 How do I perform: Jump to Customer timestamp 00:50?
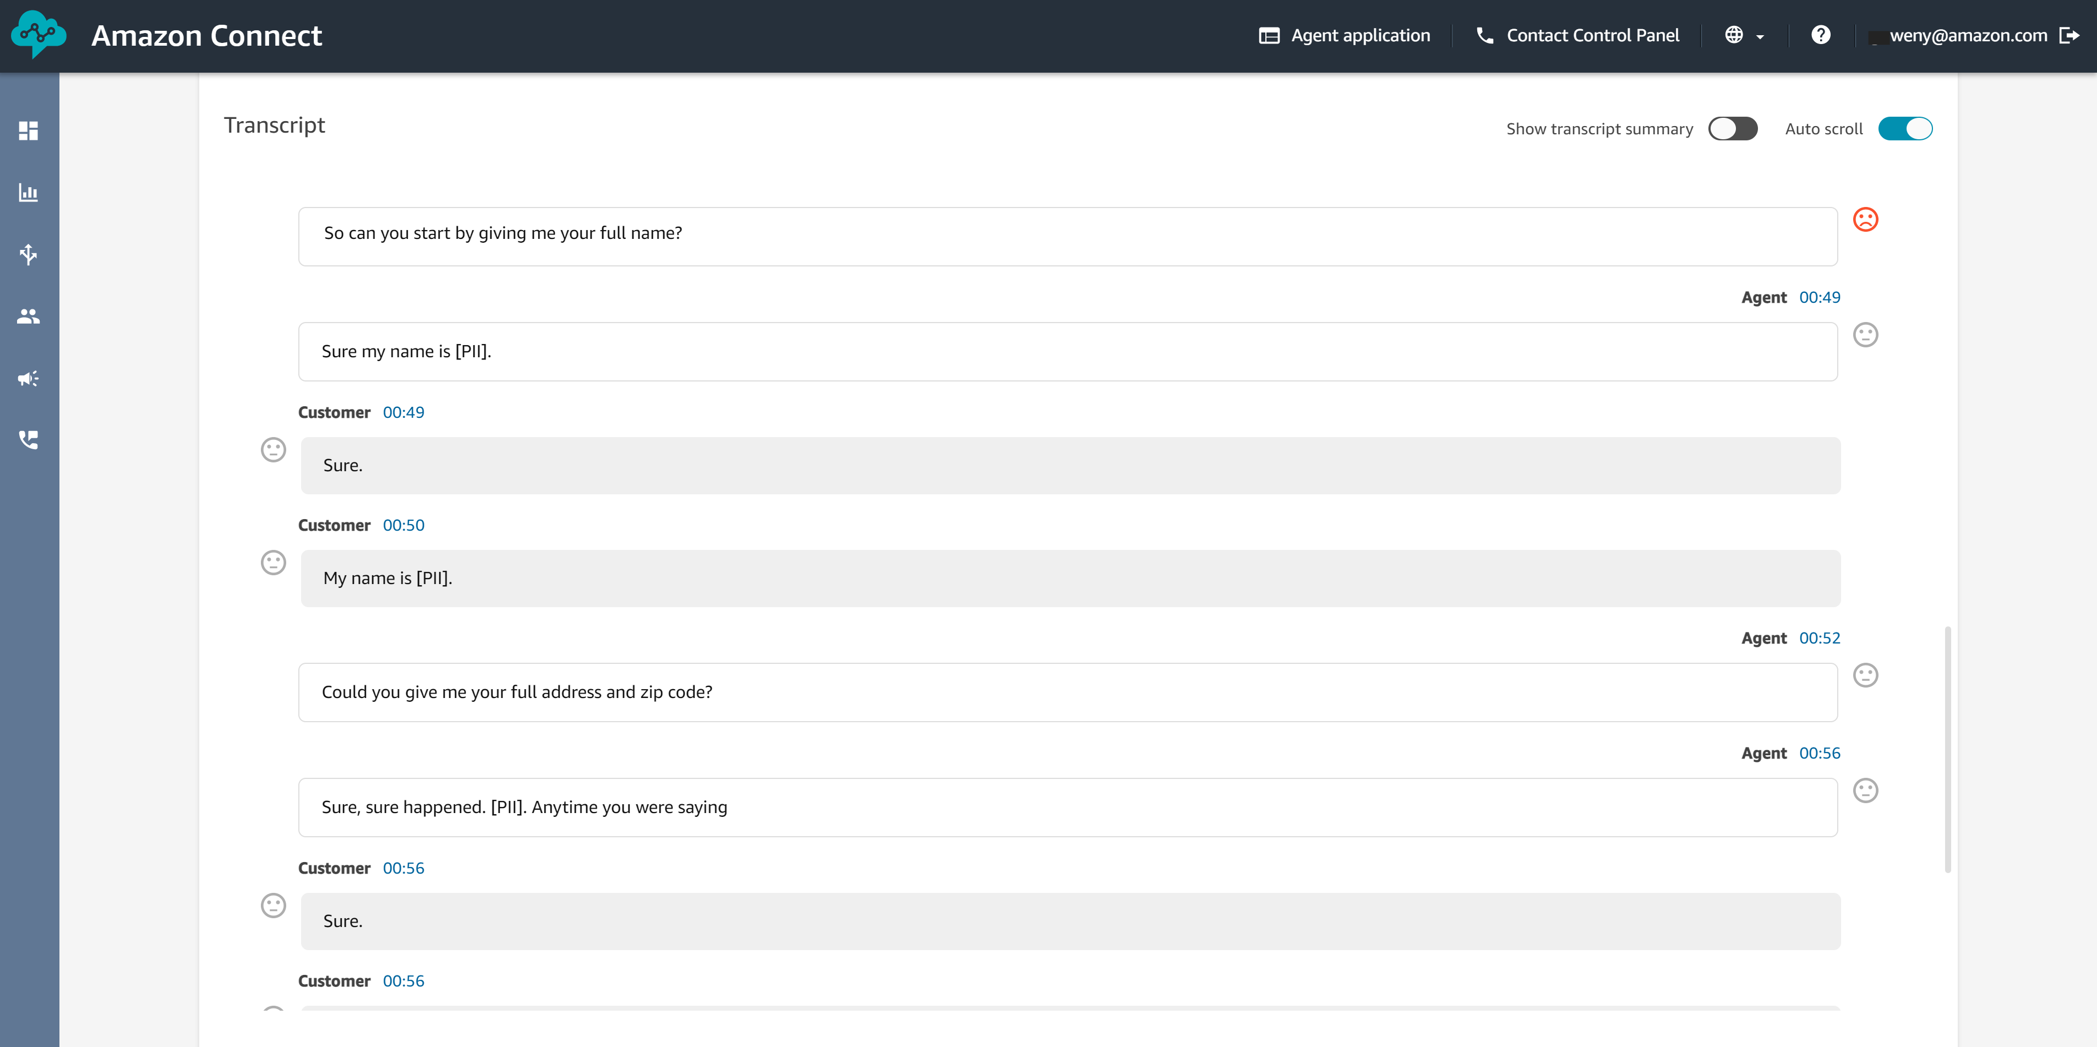point(404,525)
